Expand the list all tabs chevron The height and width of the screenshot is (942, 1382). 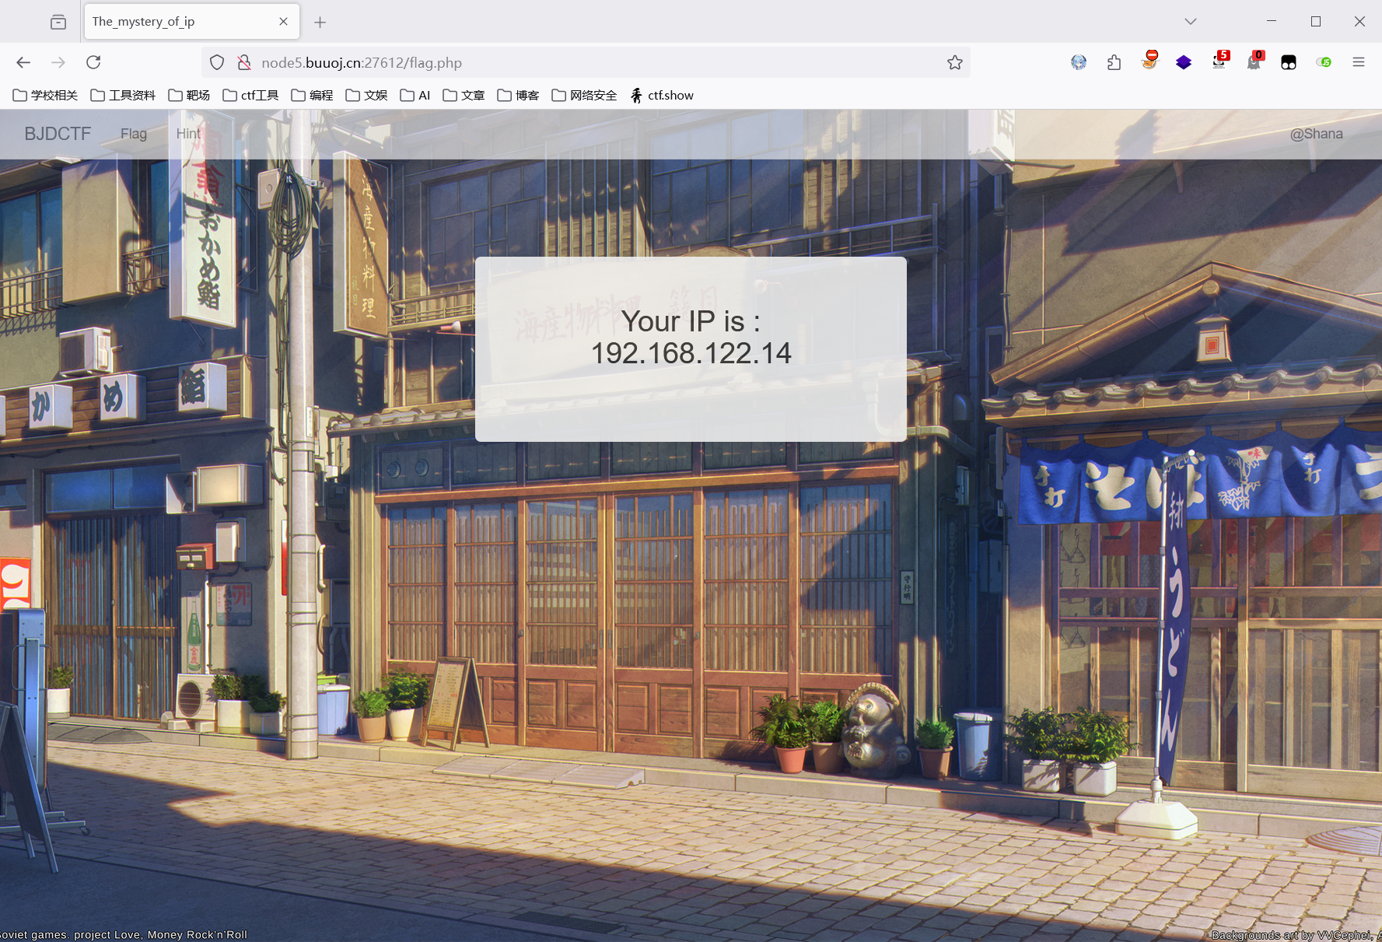(1191, 22)
